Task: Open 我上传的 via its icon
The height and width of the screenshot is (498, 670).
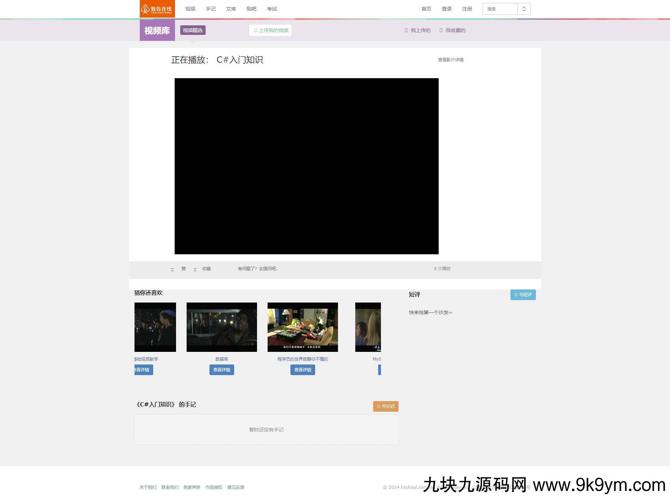Action: pyautogui.click(x=406, y=30)
